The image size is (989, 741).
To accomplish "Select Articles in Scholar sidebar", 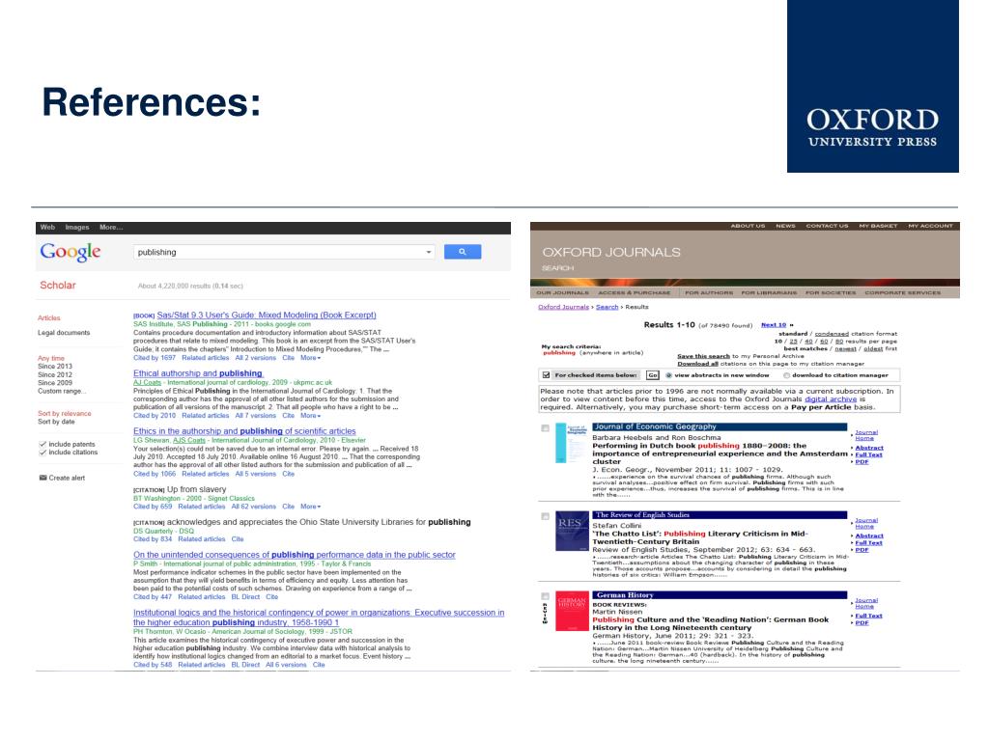I will pos(48,318).
